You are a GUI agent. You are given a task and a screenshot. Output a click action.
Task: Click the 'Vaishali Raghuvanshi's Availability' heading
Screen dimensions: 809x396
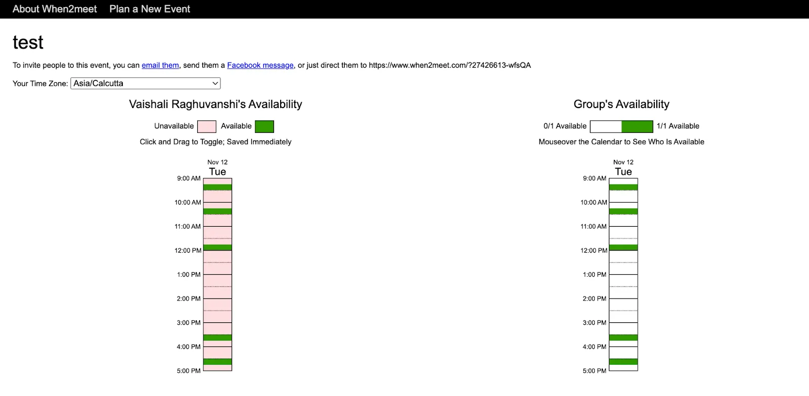[215, 104]
